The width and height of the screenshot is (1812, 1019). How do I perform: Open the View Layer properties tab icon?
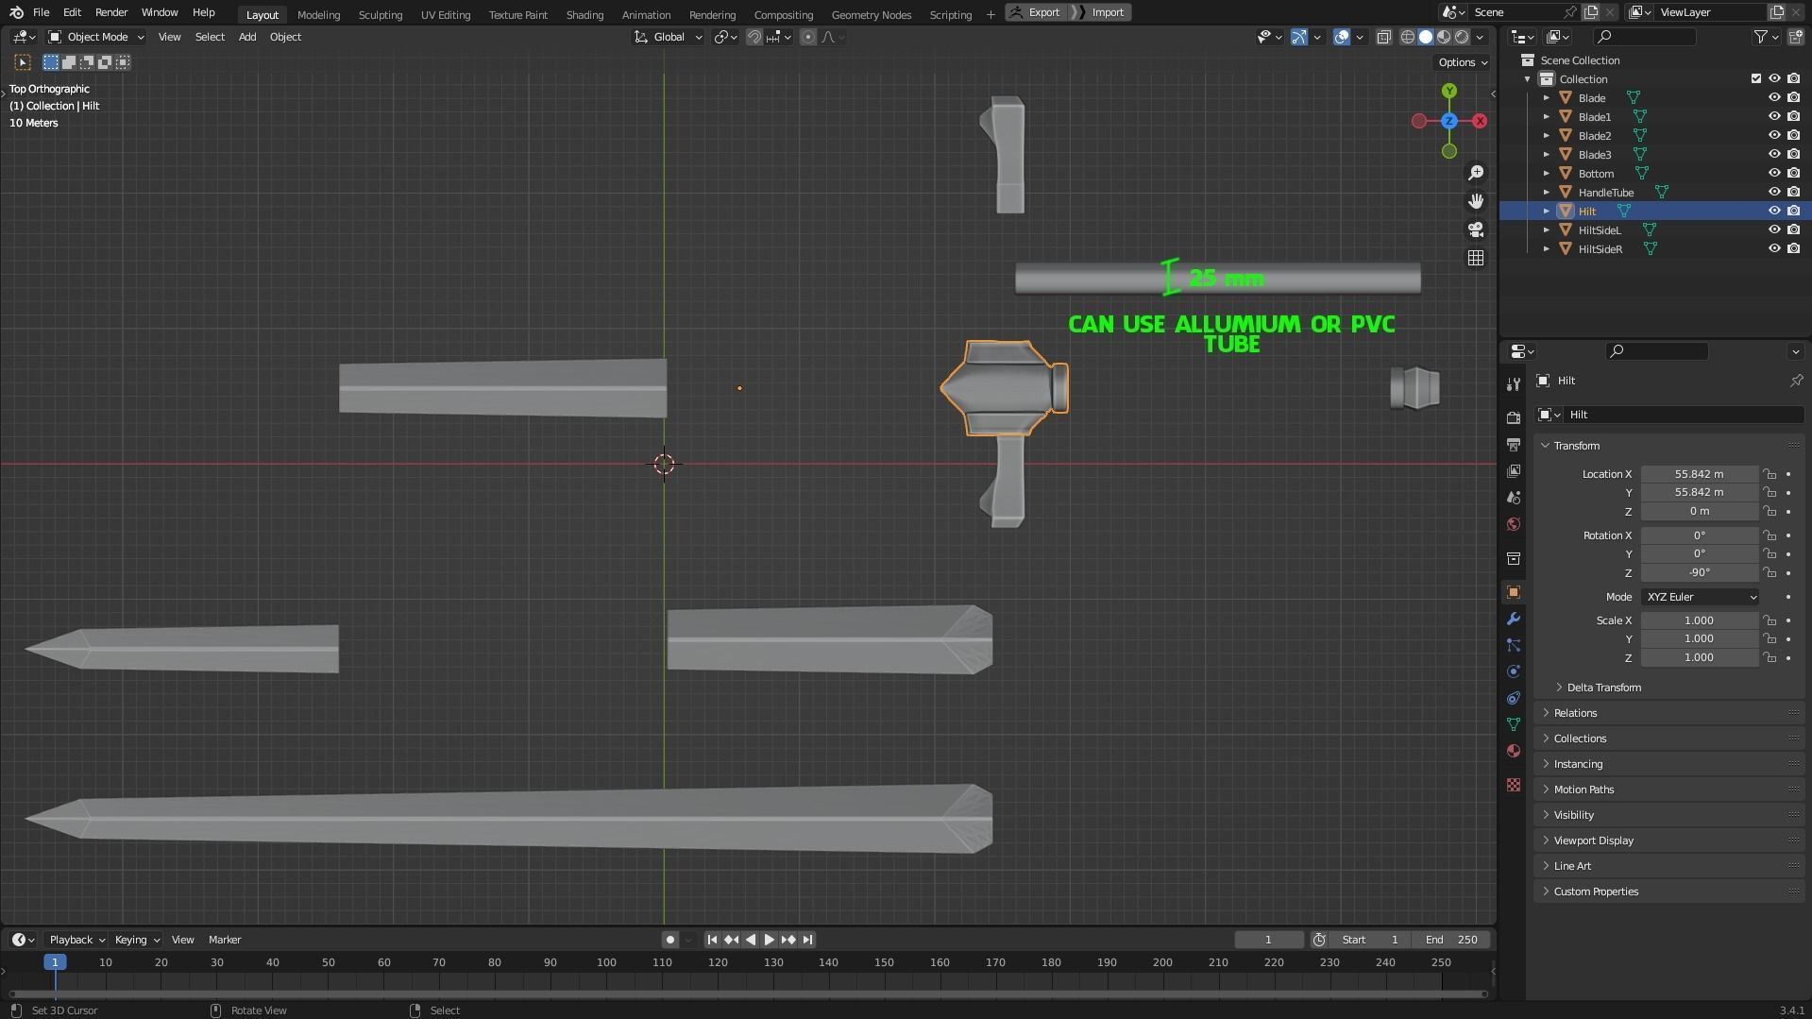click(1514, 470)
